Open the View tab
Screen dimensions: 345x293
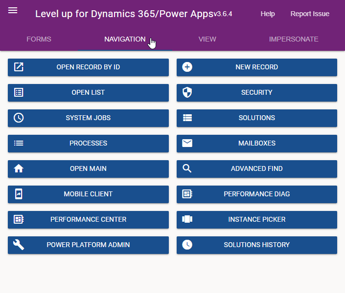(207, 39)
